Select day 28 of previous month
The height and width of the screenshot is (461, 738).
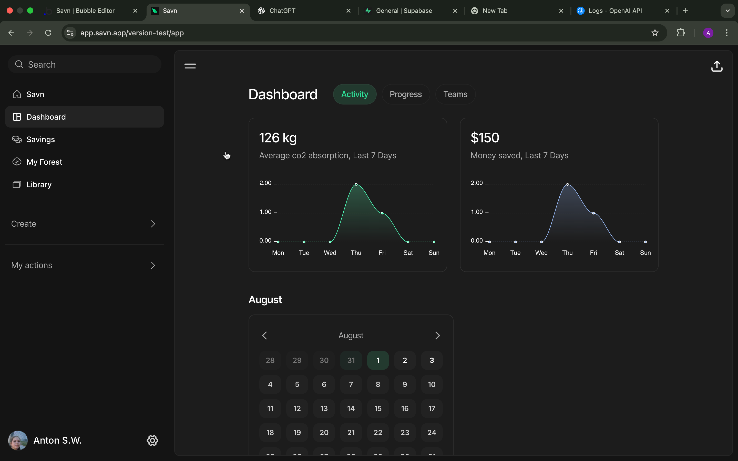[x=270, y=360]
